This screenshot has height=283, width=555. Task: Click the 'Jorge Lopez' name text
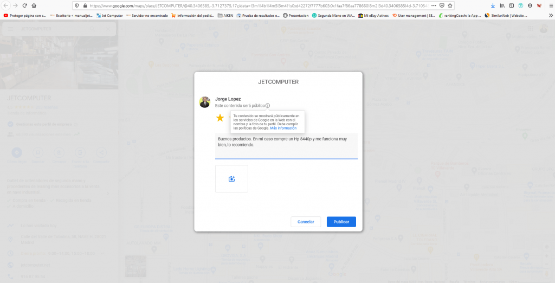coord(228,99)
